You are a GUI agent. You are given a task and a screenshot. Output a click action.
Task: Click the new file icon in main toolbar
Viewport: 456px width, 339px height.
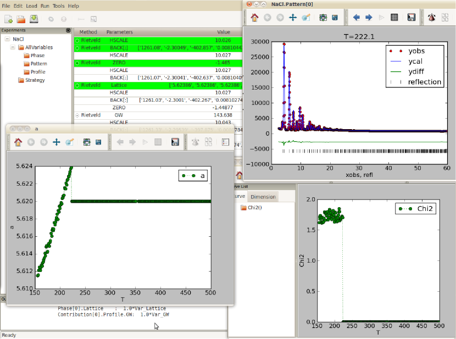[x=8, y=19]
